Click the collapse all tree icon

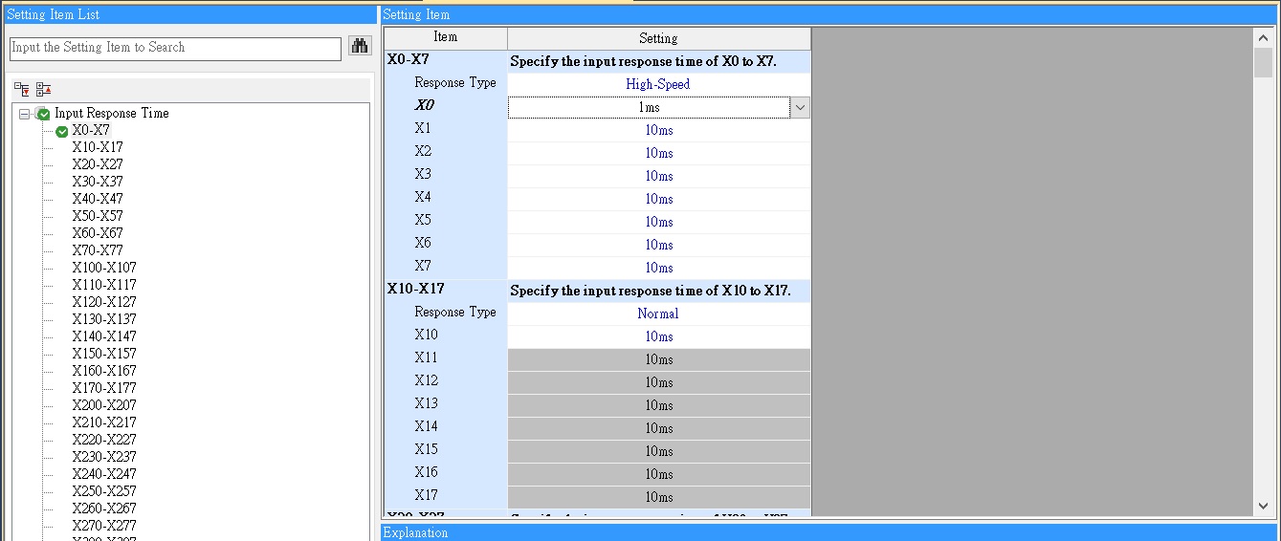pos(43,89)
